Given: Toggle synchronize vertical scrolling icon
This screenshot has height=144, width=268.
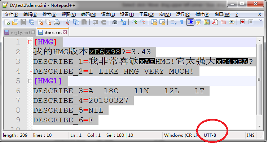Looking at the screenshot, I should pyautogui.click(x=154, y=22).
